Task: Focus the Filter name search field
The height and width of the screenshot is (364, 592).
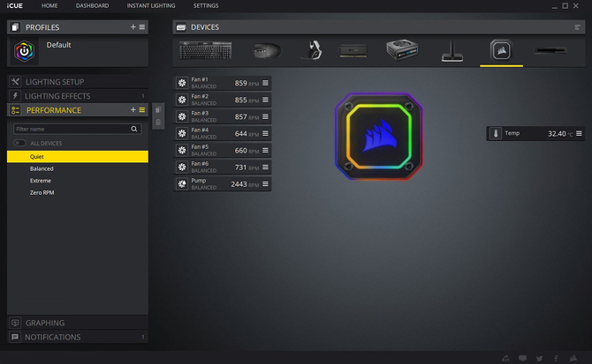Action: point(78,129)
